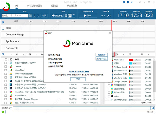This screenshot has width=156, height=114.
Task: Open the calendar date picker icon
Action: click(x=30, y=16)
